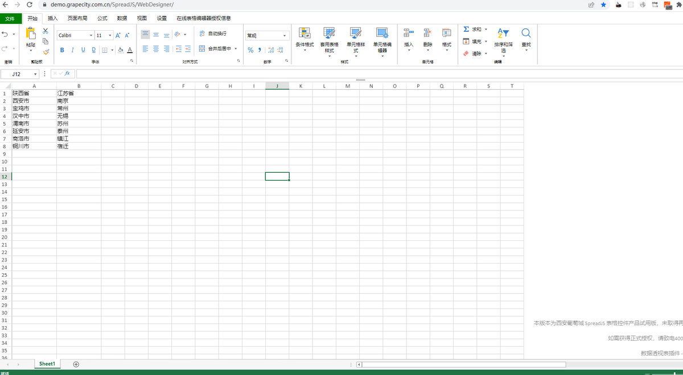
Task: Open 在线表格编辑器授权信息 tab
Action: [203, 18]
